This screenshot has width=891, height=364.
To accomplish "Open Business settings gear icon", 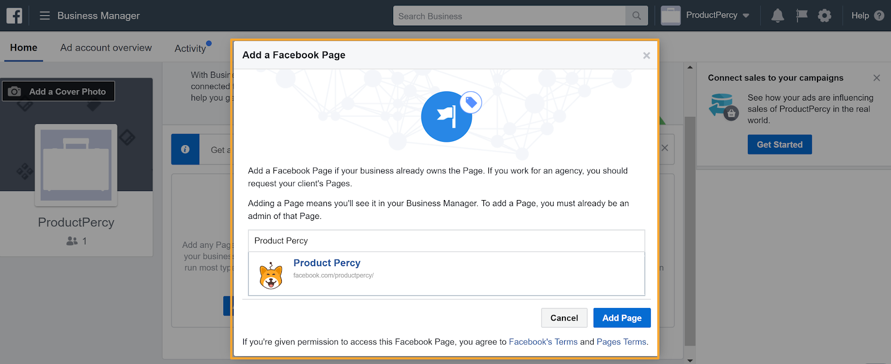I will pyautogui.click(x=825, y=16).
